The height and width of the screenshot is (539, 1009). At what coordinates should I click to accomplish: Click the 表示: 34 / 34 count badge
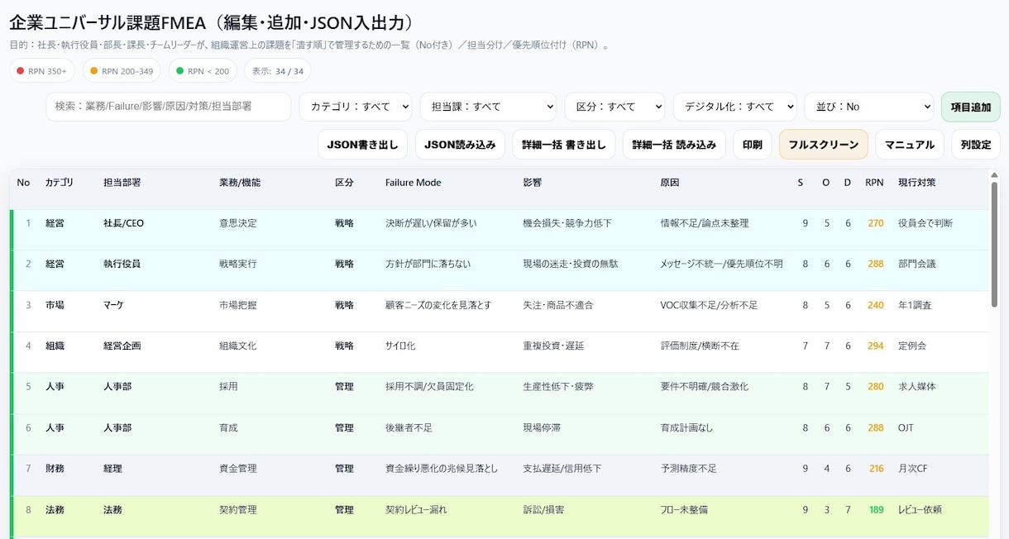pos(278,71)
